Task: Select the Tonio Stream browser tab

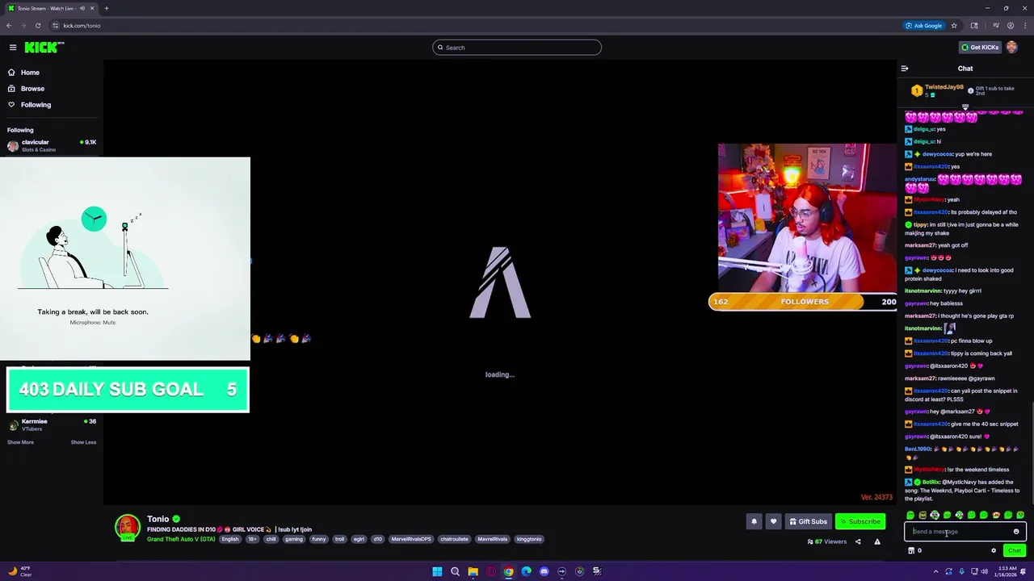Action: [51, 8]
